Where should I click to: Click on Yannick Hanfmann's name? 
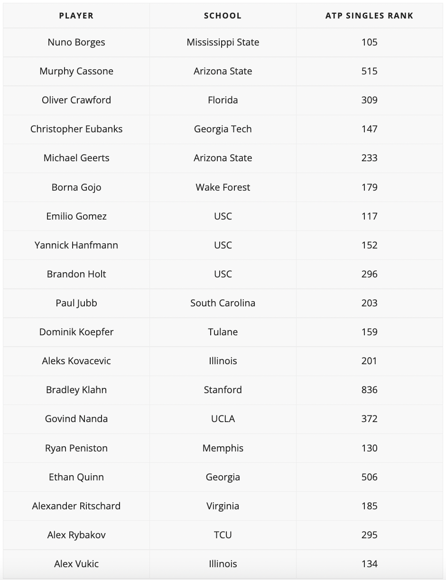76,245
